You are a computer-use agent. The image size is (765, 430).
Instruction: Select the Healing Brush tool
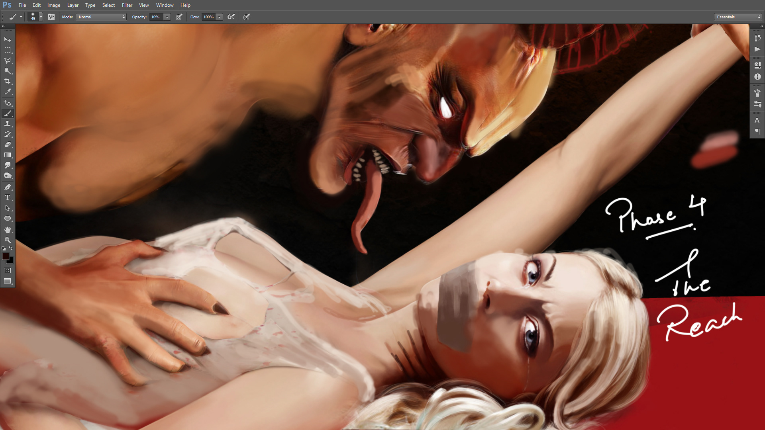8,103
